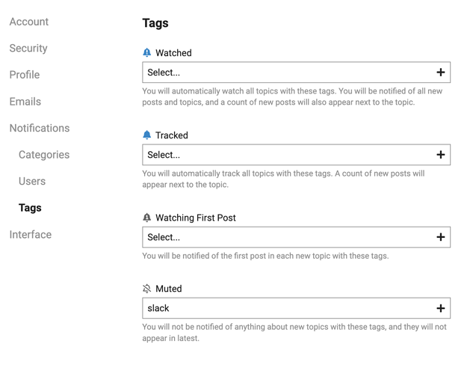Open the Emails preferences section
Screen dimensions: 476x374
[x=25, y=102]
